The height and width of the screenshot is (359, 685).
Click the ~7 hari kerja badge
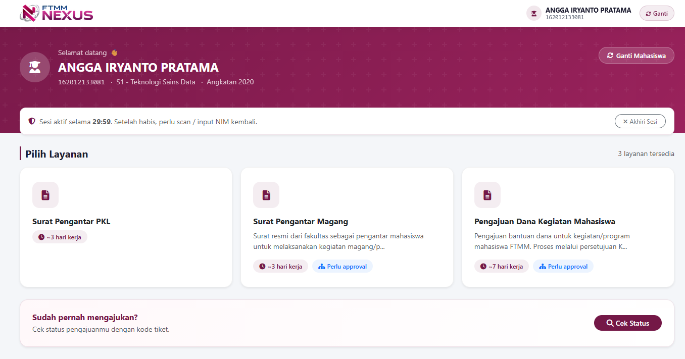tap(502, 266)
